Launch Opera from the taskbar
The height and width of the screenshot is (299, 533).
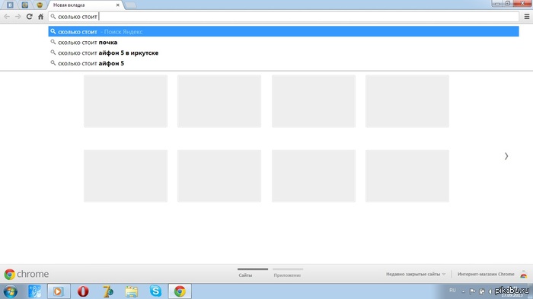coord(83,291)
